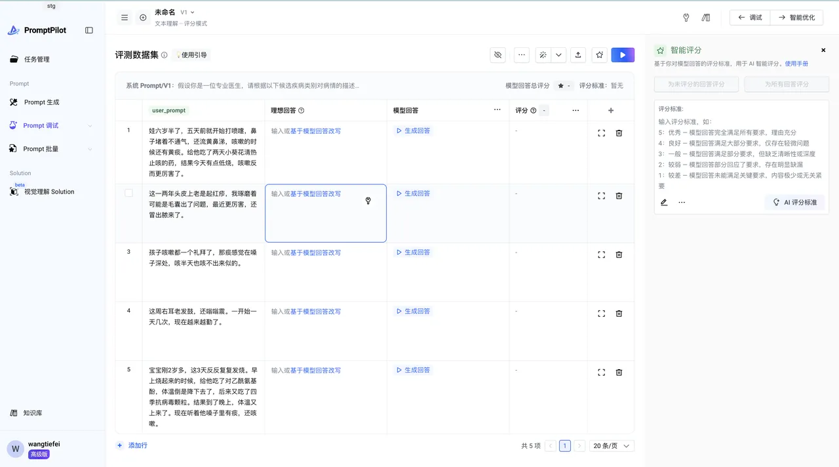Click the edit pencil icon under scoring criteria

point(664,203)
